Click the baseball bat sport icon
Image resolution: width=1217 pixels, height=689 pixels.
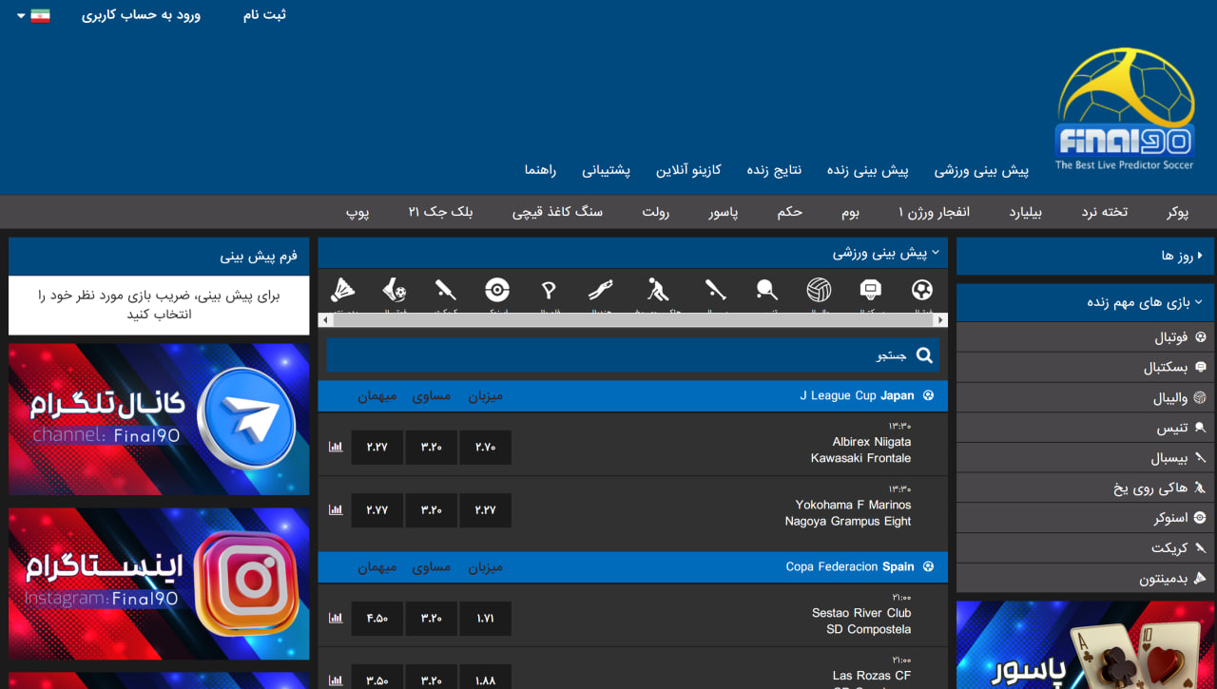[716, 290]
